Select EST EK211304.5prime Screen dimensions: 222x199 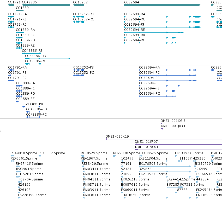153,158
